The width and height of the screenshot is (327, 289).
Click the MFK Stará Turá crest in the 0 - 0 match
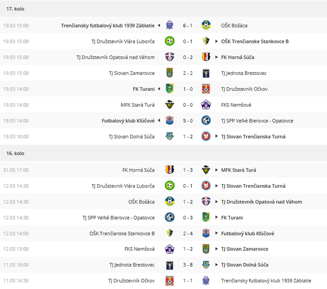point(170,105)
